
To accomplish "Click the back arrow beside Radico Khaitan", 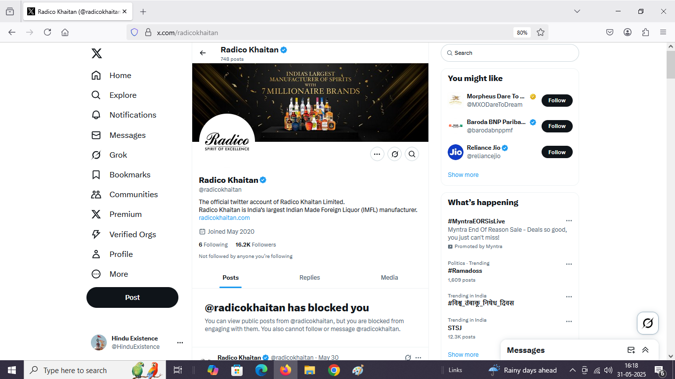I will pos(203,53).
